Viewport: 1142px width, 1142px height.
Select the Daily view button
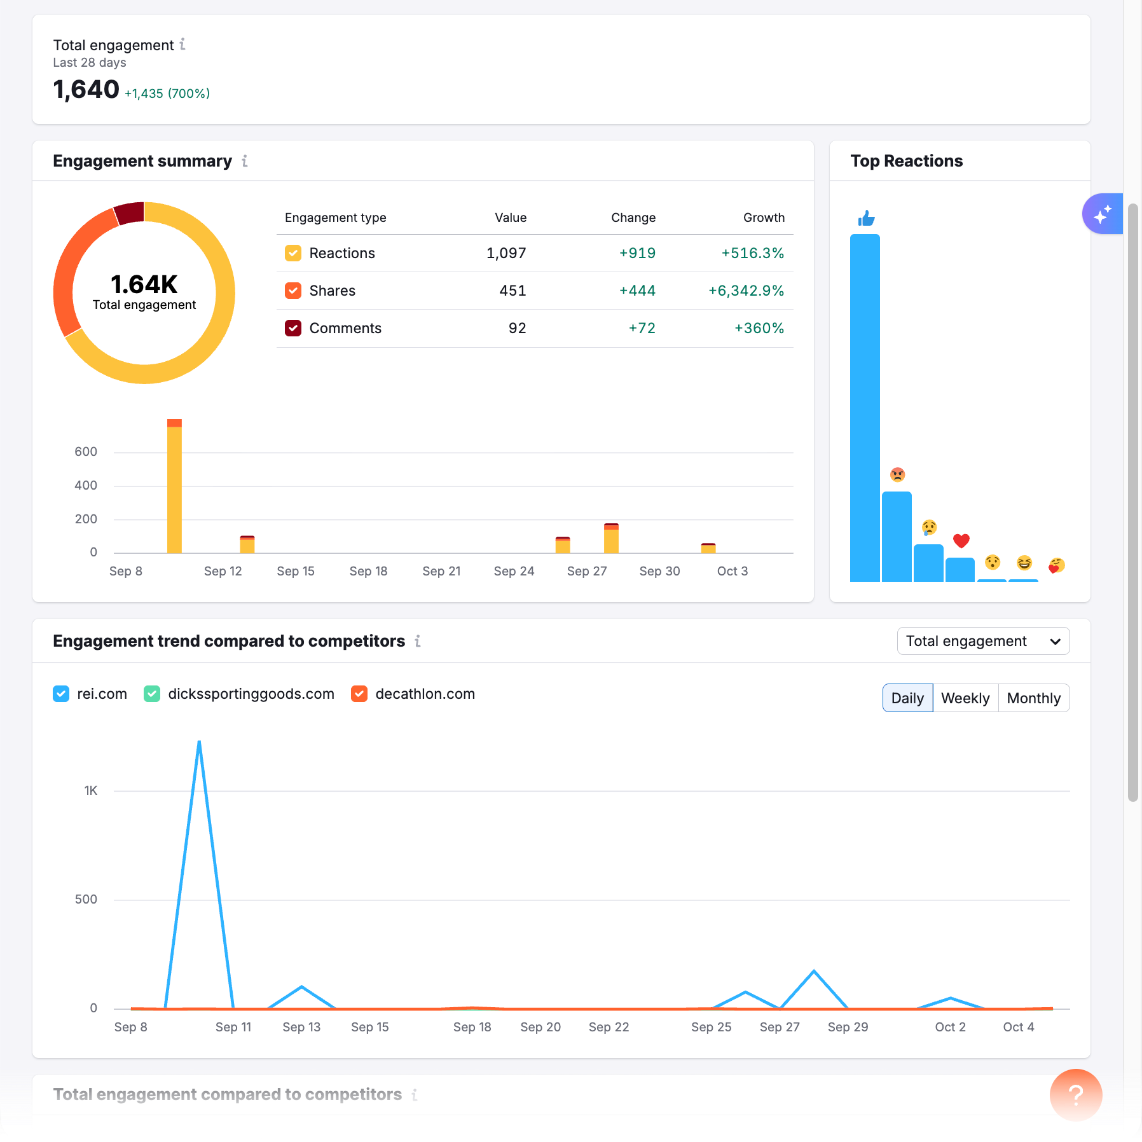907,698
